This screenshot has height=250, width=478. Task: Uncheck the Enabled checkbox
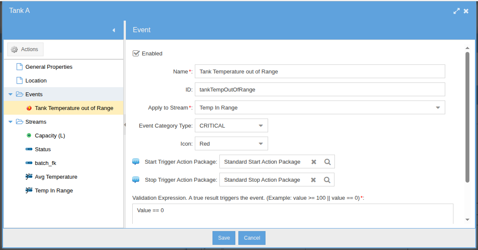136,53
